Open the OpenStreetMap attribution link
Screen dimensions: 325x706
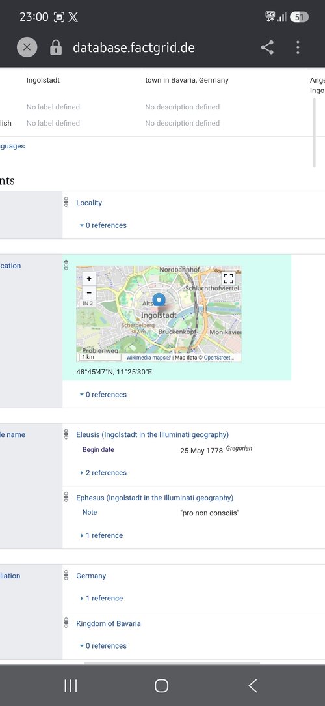coord(219,358)
